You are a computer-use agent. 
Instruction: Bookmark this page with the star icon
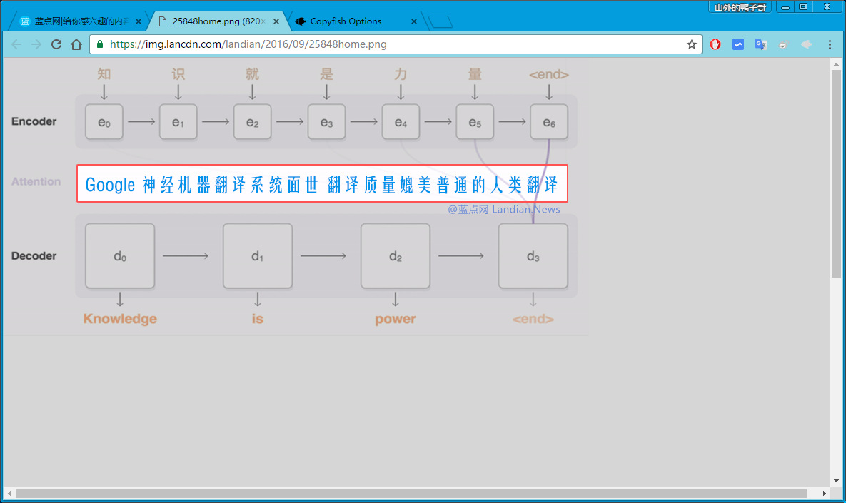tap(691, 44)
